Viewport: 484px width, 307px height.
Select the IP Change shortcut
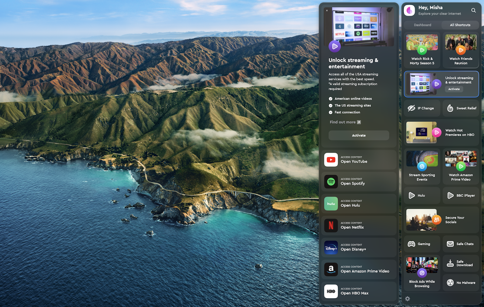422,108
